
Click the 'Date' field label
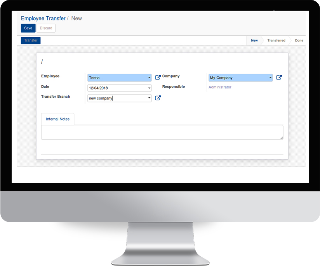click(45, 86)
